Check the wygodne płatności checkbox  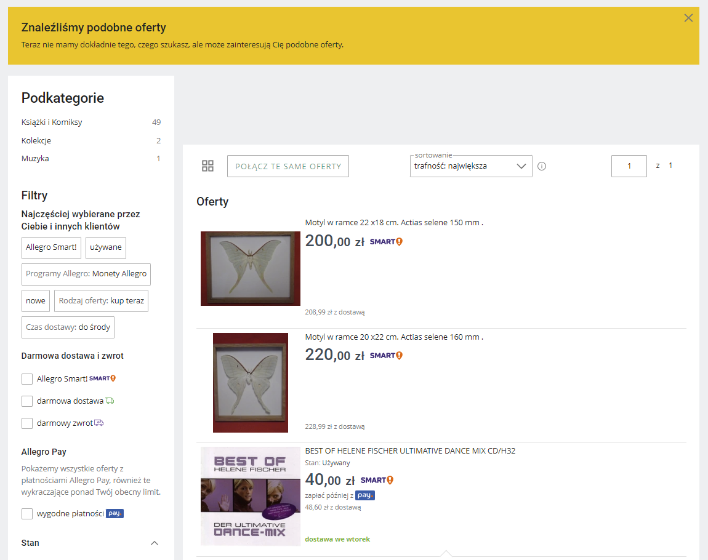pos(27,514)
